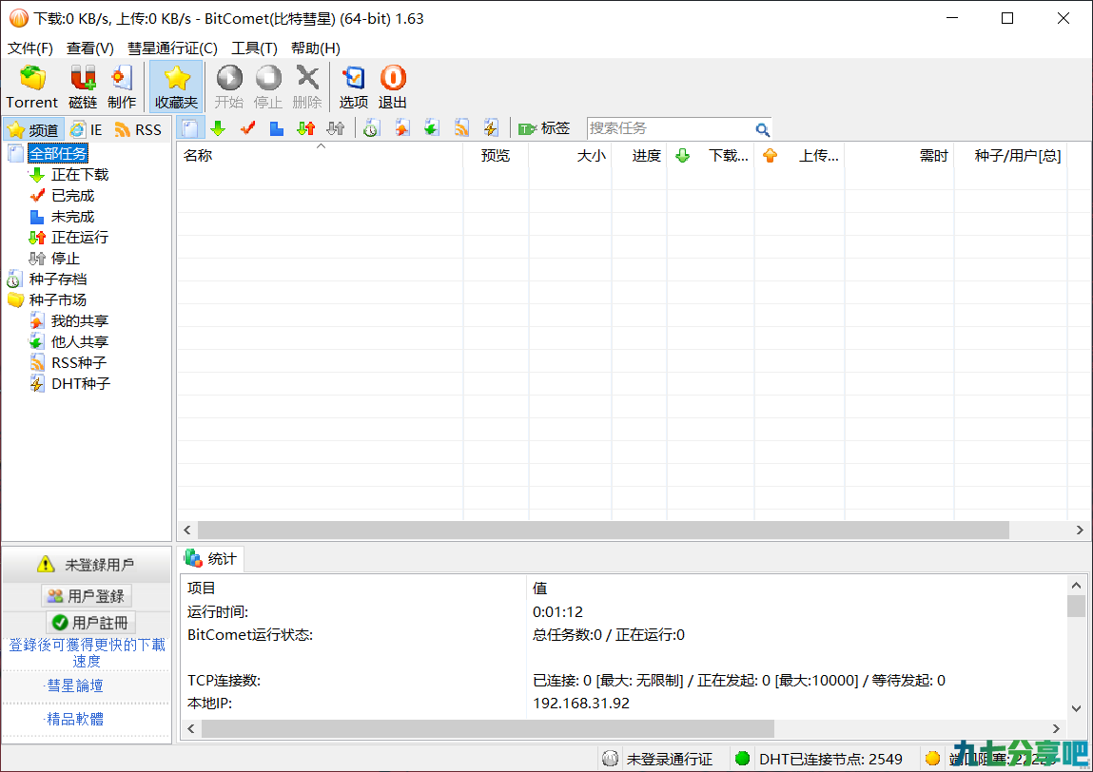Click the 需时 column header
This screenshot has width=1093, height=772.
click(x=899, y=155)
